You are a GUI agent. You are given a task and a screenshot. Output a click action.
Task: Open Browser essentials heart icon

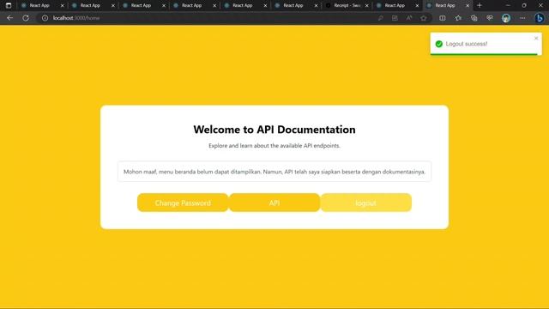pos(490,18)
